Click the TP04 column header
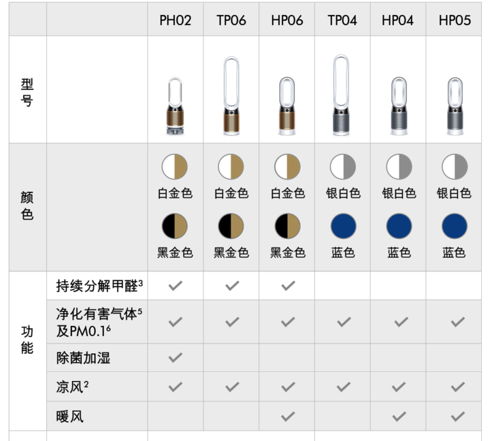This screenshot has height=441, width=490. click(342, 20)
